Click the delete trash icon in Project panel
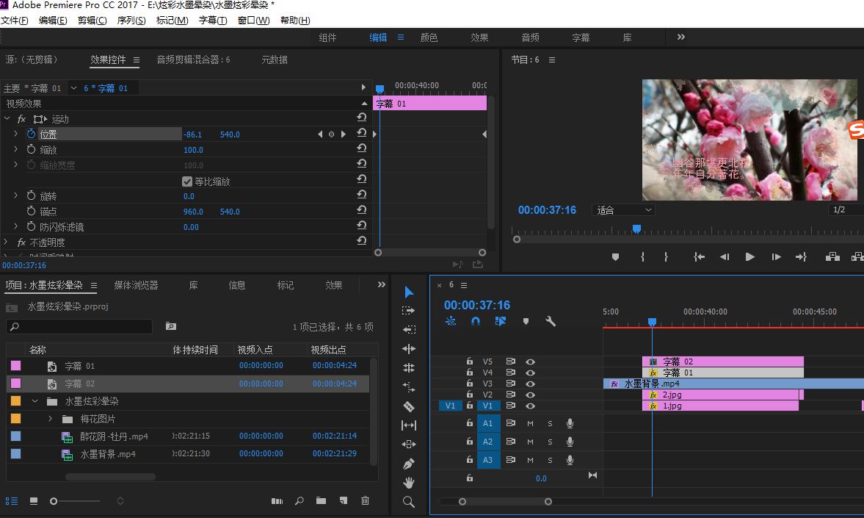 tap(365, 501)
